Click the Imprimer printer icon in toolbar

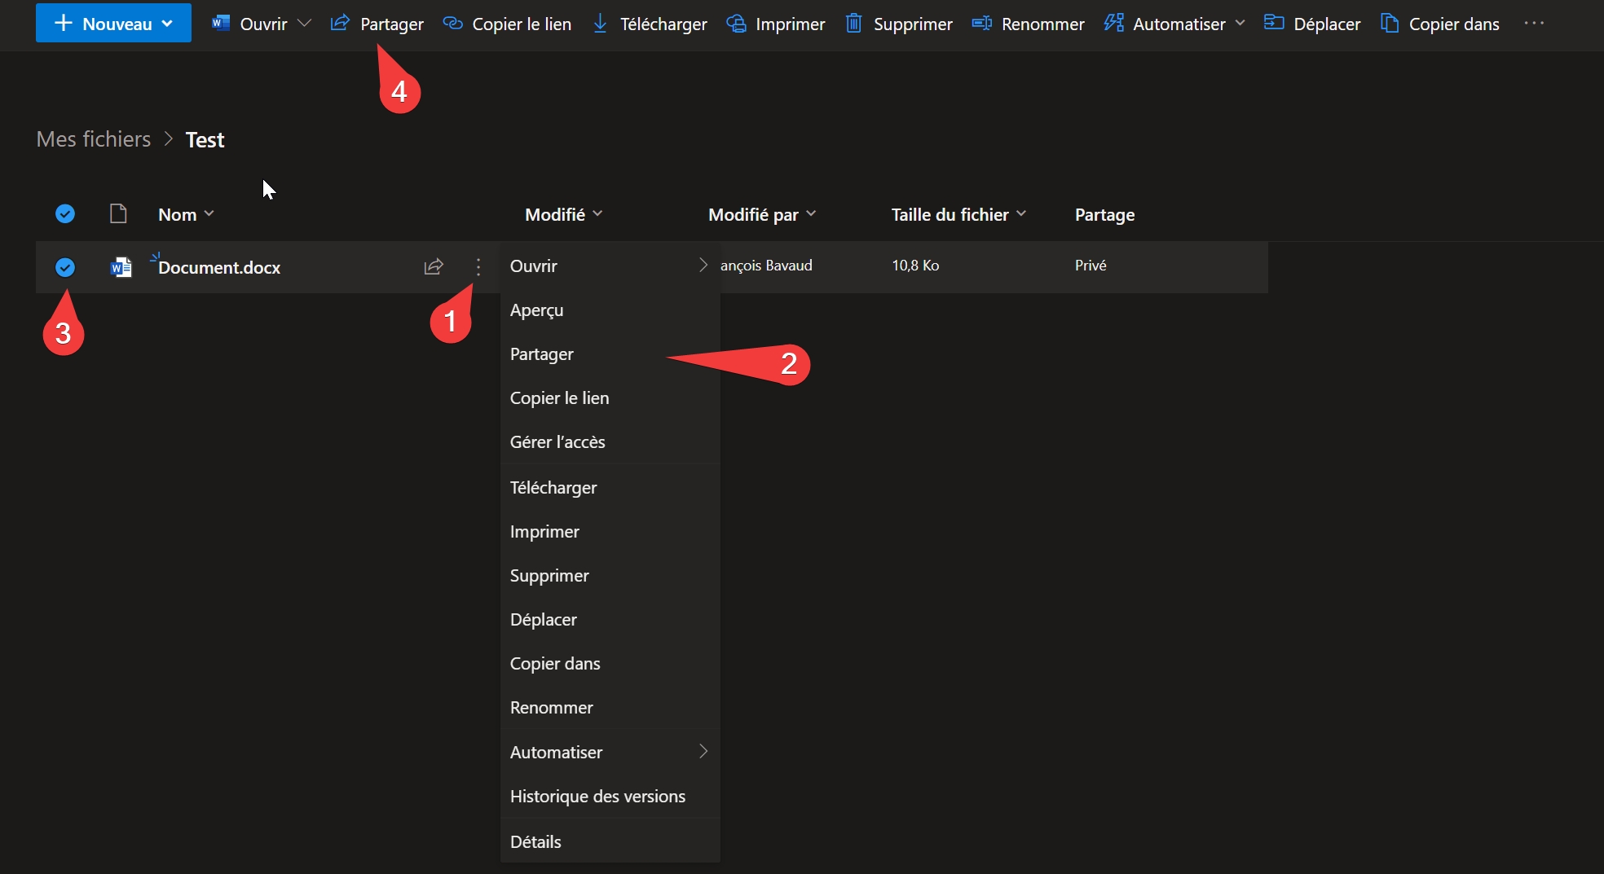coord(736,24)
